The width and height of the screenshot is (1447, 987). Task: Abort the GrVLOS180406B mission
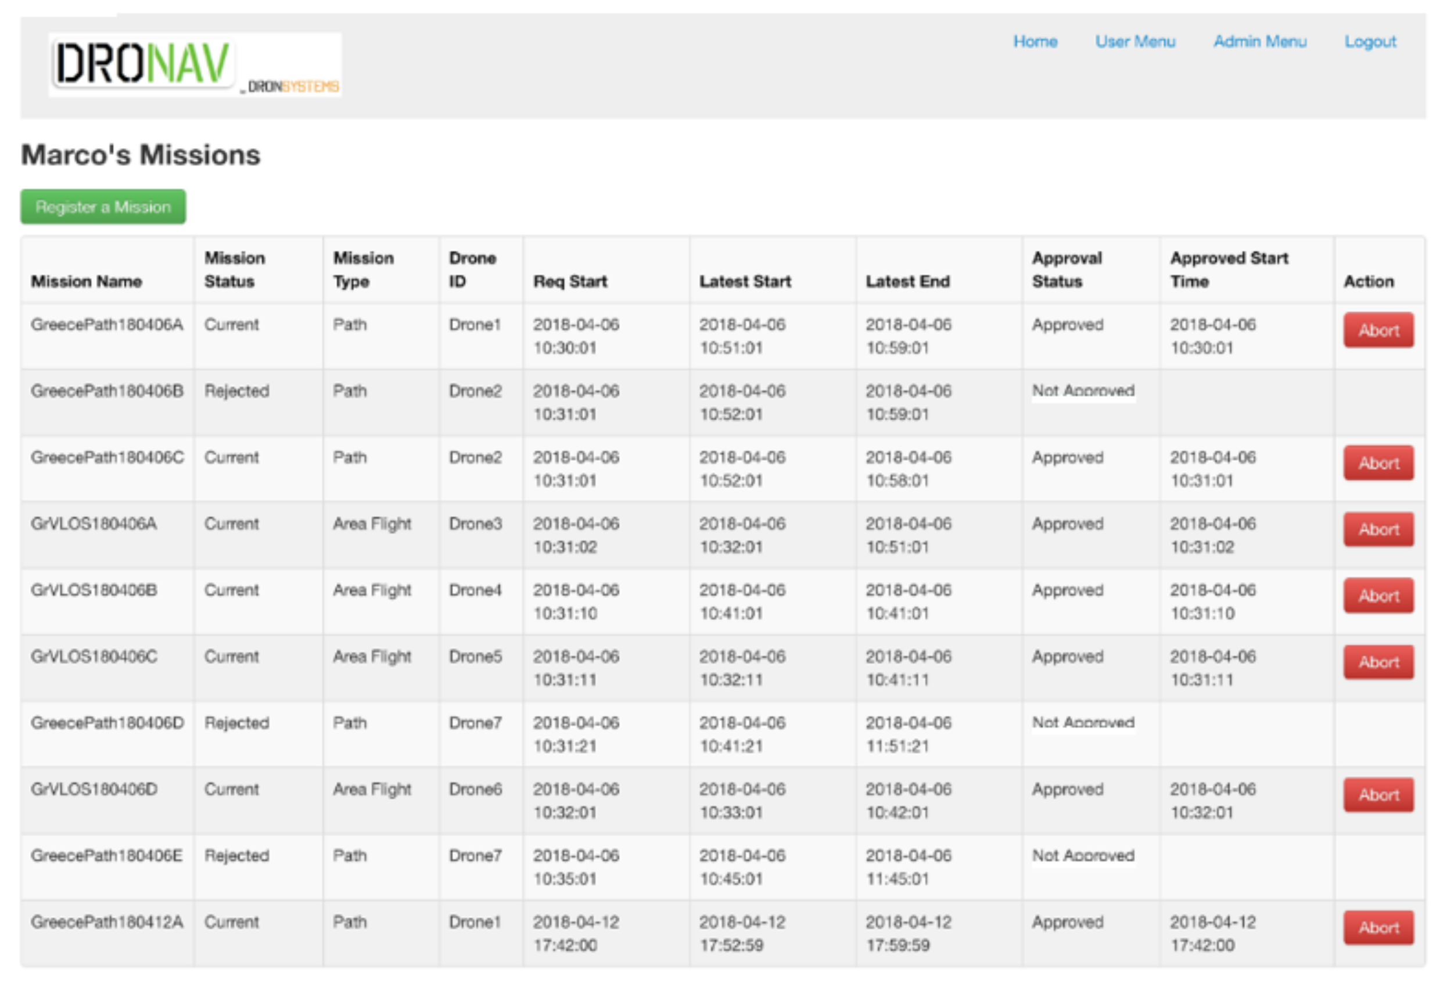1378,596
